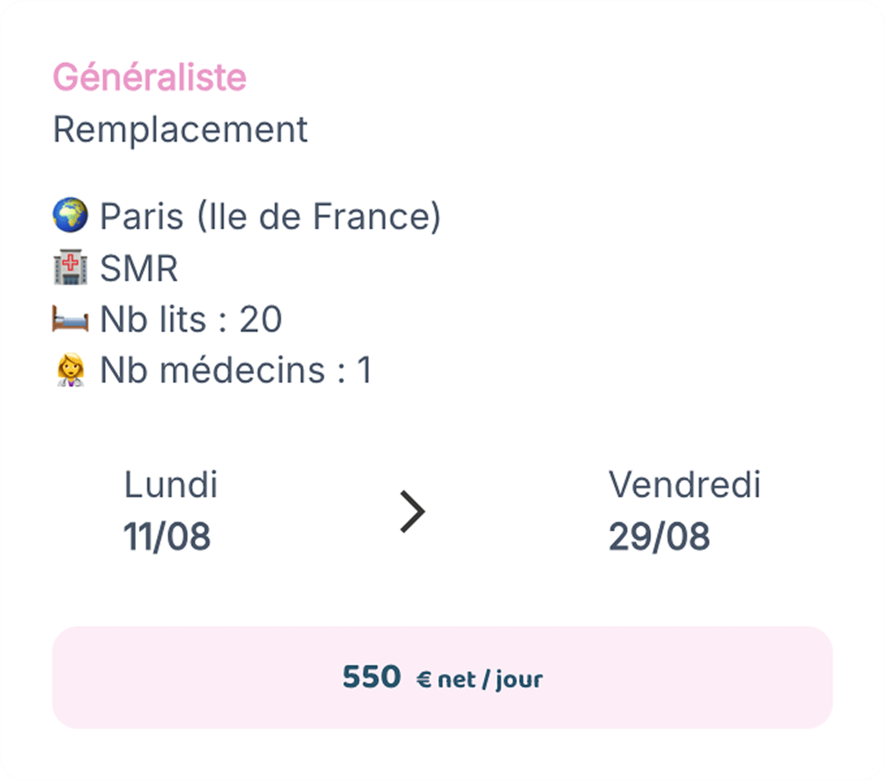Click the doctor emoji beside Nb médecins
The width and height of the screenshot is (885, 781).
coord(70,370)
